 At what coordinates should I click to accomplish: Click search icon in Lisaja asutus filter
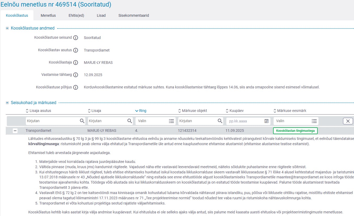82,121
